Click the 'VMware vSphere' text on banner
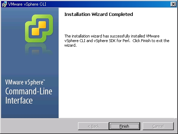 24,82
